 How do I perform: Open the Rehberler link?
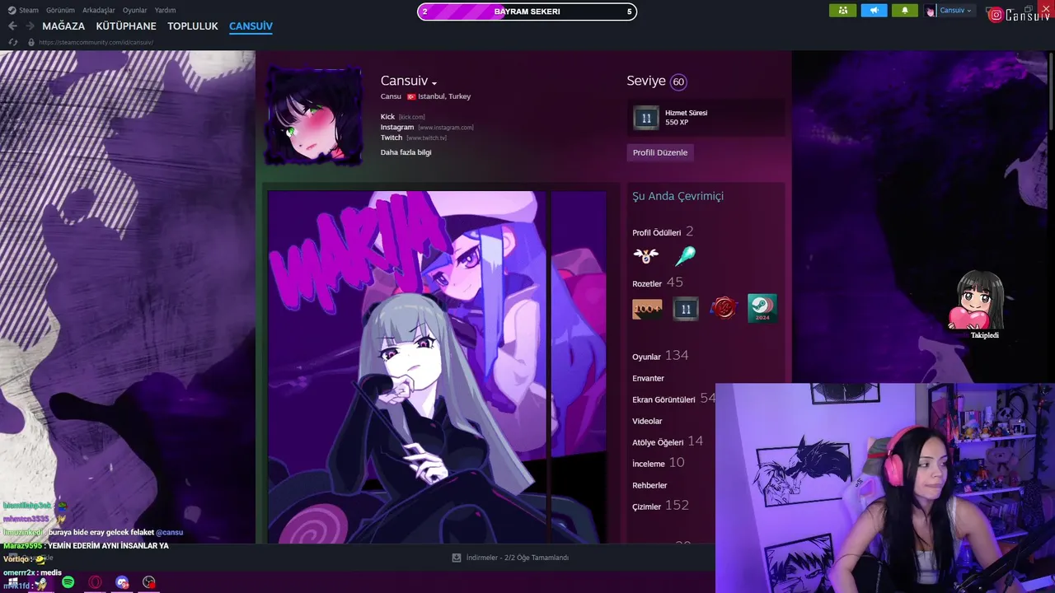click(649, 485)
